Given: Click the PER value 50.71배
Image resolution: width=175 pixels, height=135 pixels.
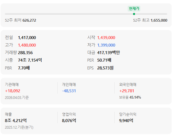Looking at the screenshot, I should (x=104, y=60).
